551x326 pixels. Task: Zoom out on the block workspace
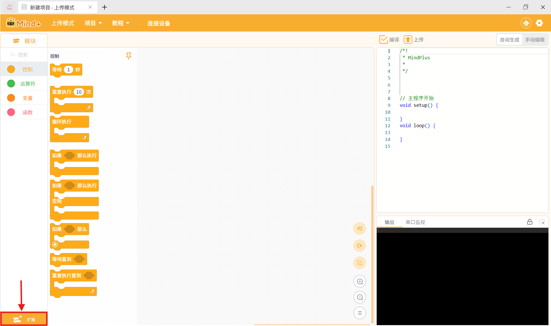click(360, 297)
